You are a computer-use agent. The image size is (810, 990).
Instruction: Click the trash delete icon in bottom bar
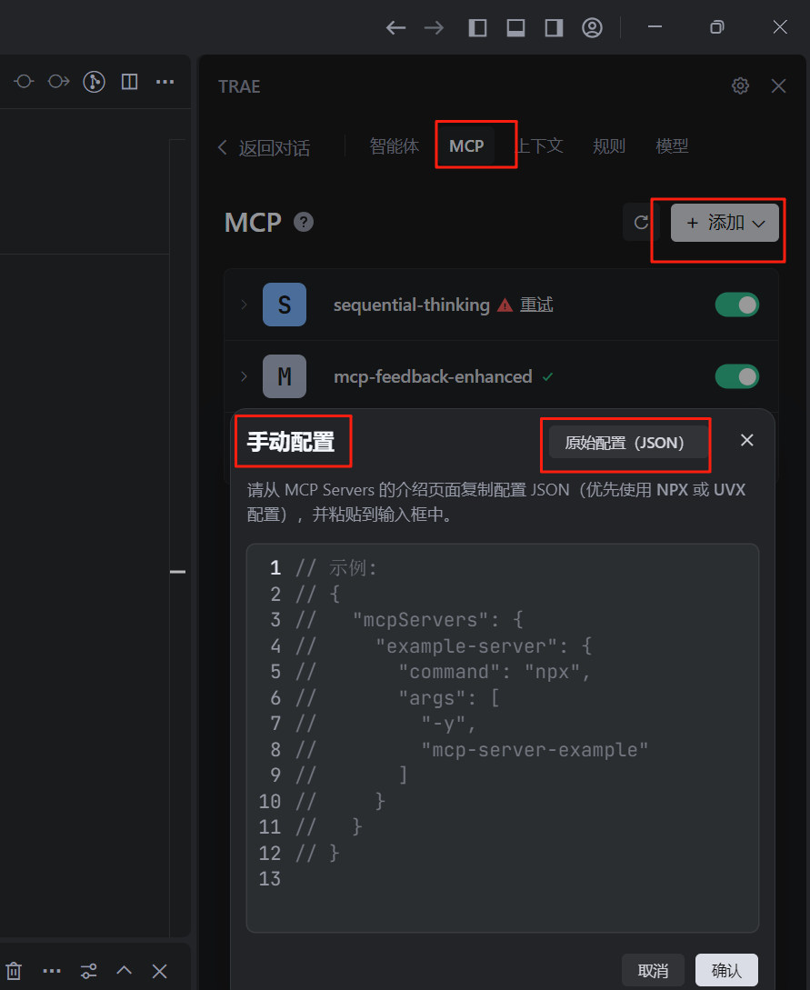point(14,971)
